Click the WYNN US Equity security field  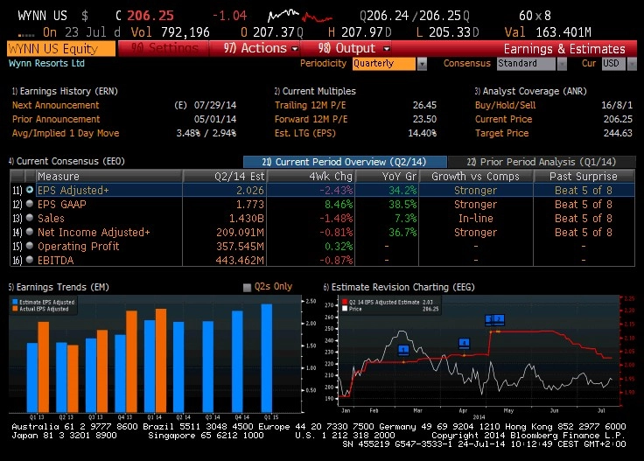(60, 48)
